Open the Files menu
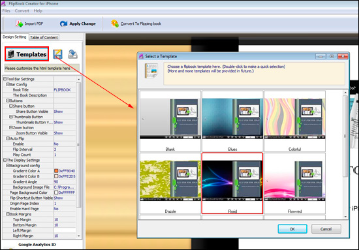 click(x=6, y=10)
